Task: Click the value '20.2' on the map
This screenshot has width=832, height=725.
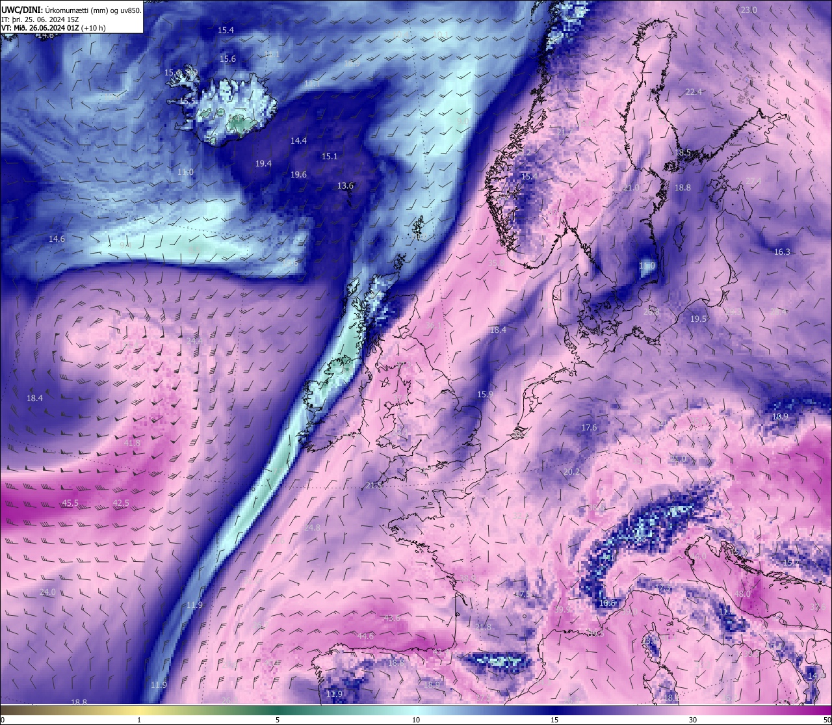Action: point(571,472)
